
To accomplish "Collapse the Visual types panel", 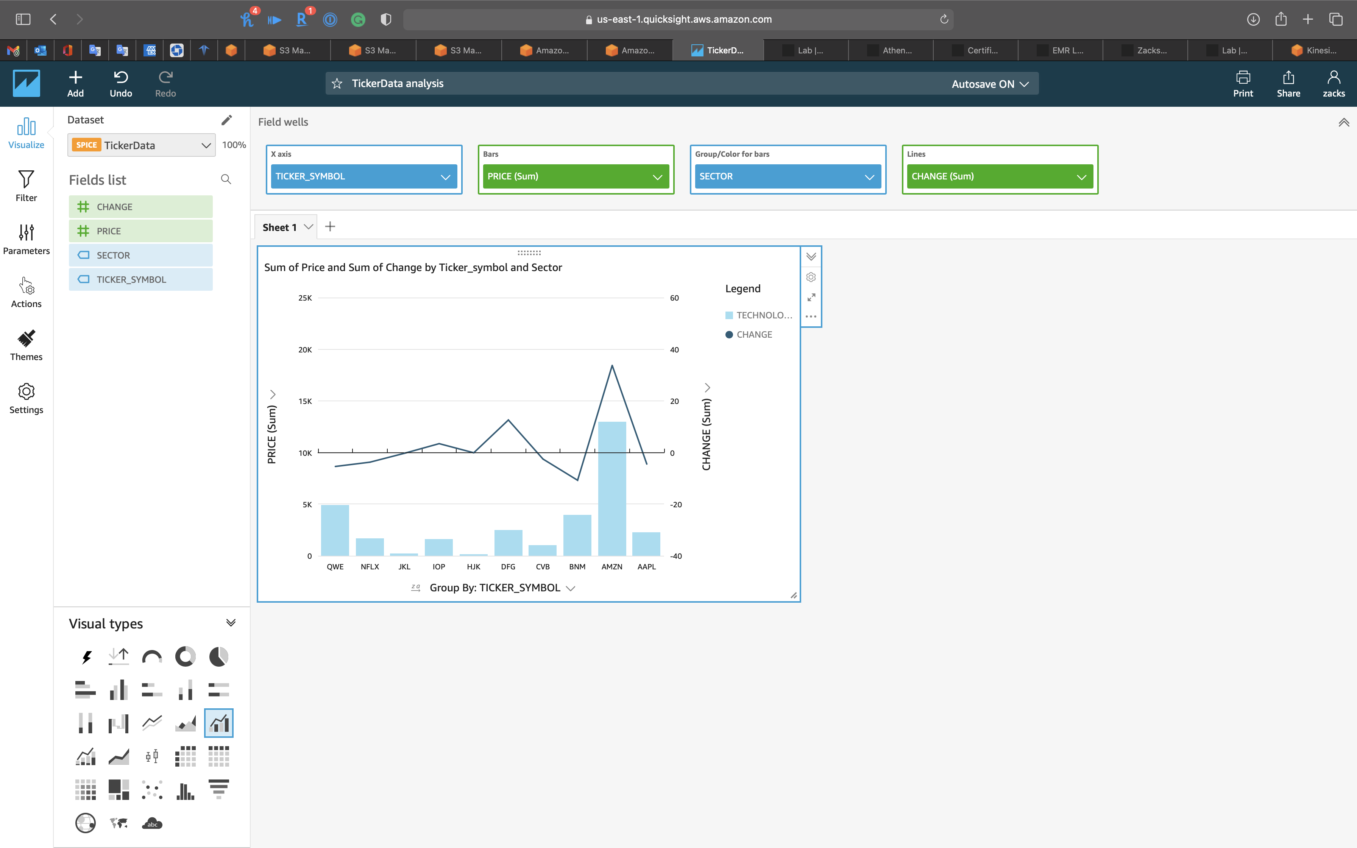I will pos(231,623).
